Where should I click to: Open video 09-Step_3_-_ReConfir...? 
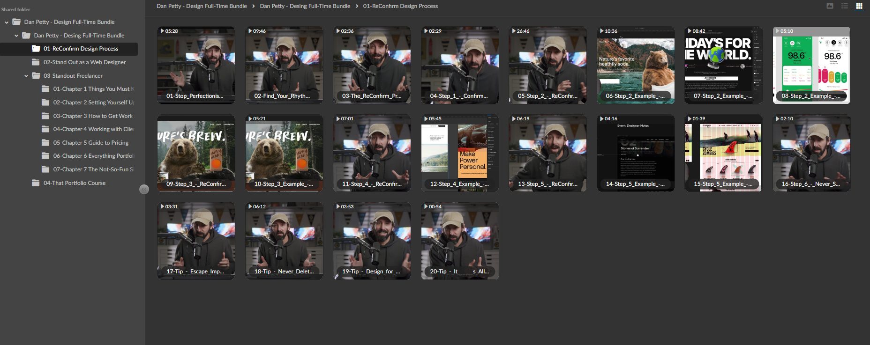coord(196,153)
